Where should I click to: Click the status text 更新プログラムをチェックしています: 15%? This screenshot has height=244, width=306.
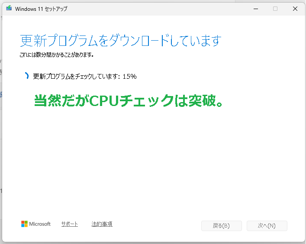[85, 76]
